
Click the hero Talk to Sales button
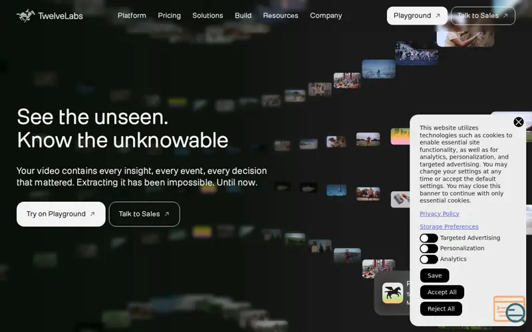coord(144,214)
